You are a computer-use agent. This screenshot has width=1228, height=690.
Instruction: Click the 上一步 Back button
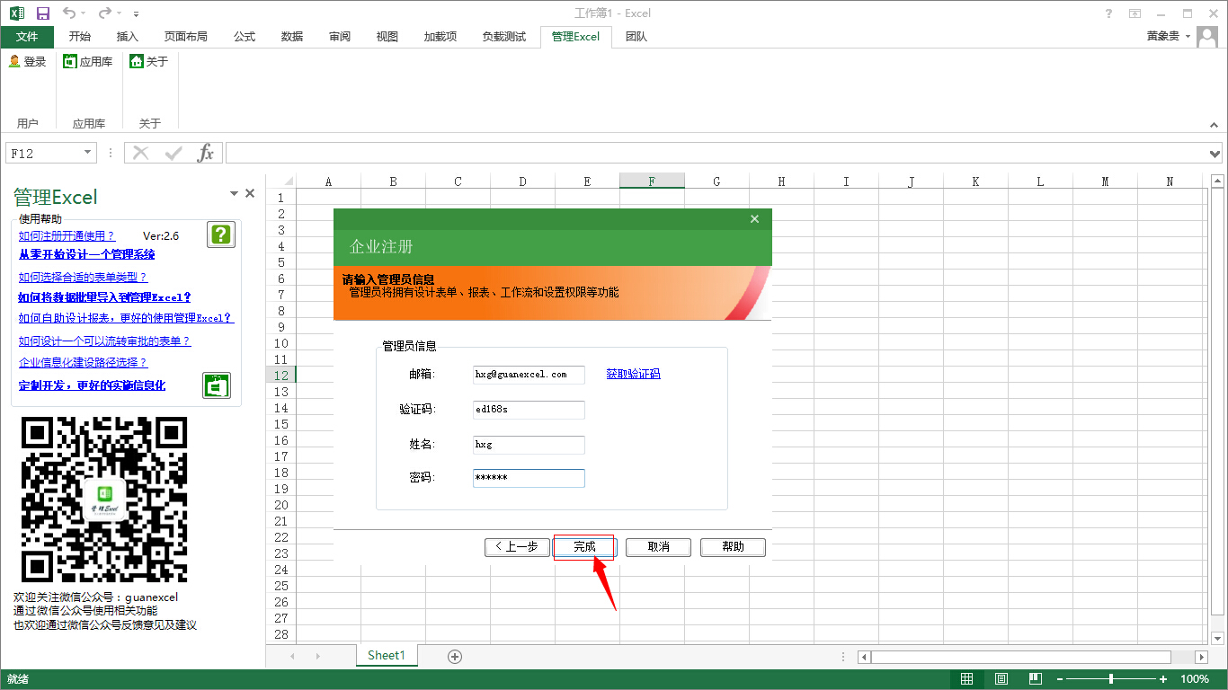[x=517, y=547]
